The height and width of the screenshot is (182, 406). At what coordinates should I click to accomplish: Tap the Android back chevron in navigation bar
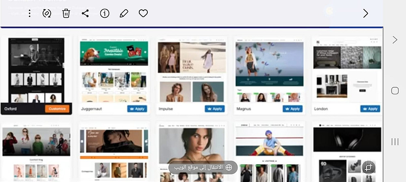click(x=395, y=40)
